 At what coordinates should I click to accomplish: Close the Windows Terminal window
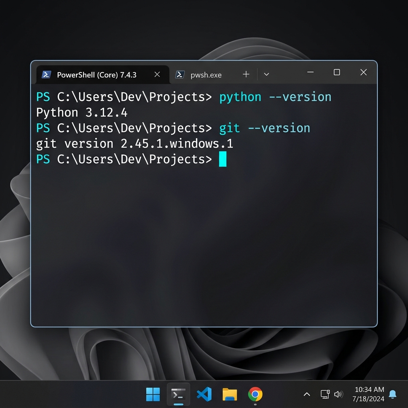tap(363, 72)
